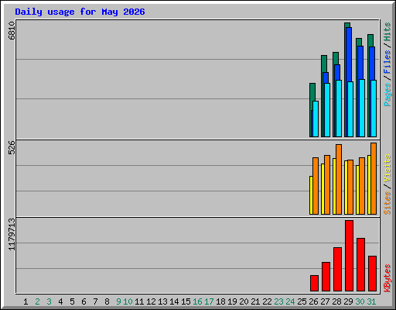Click the blue files bar for day 31
This screenshot has height=310, width=396.
(372, 64)
